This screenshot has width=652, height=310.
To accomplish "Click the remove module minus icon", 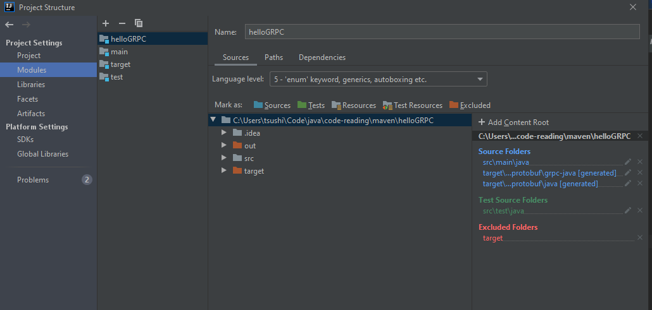I will pos(122,23).
